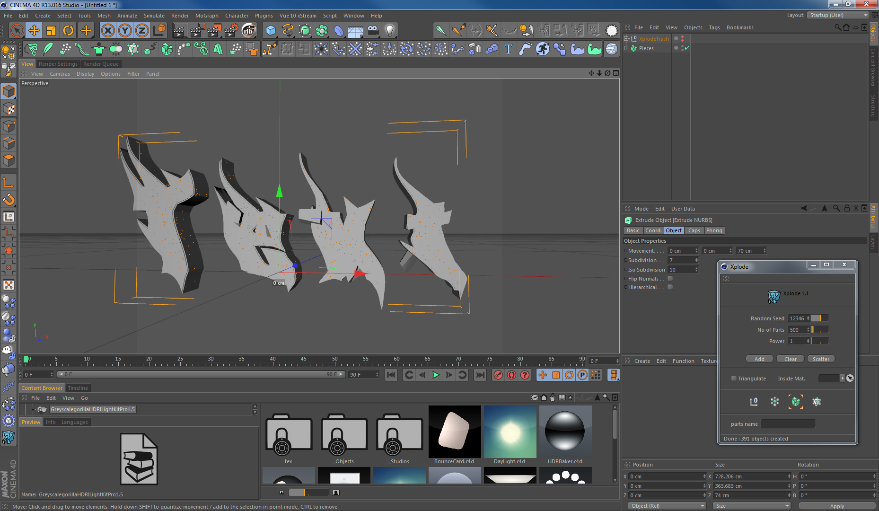
Task: Adjust the Power slider in Xplode
Action: click(x=820, y=341)
